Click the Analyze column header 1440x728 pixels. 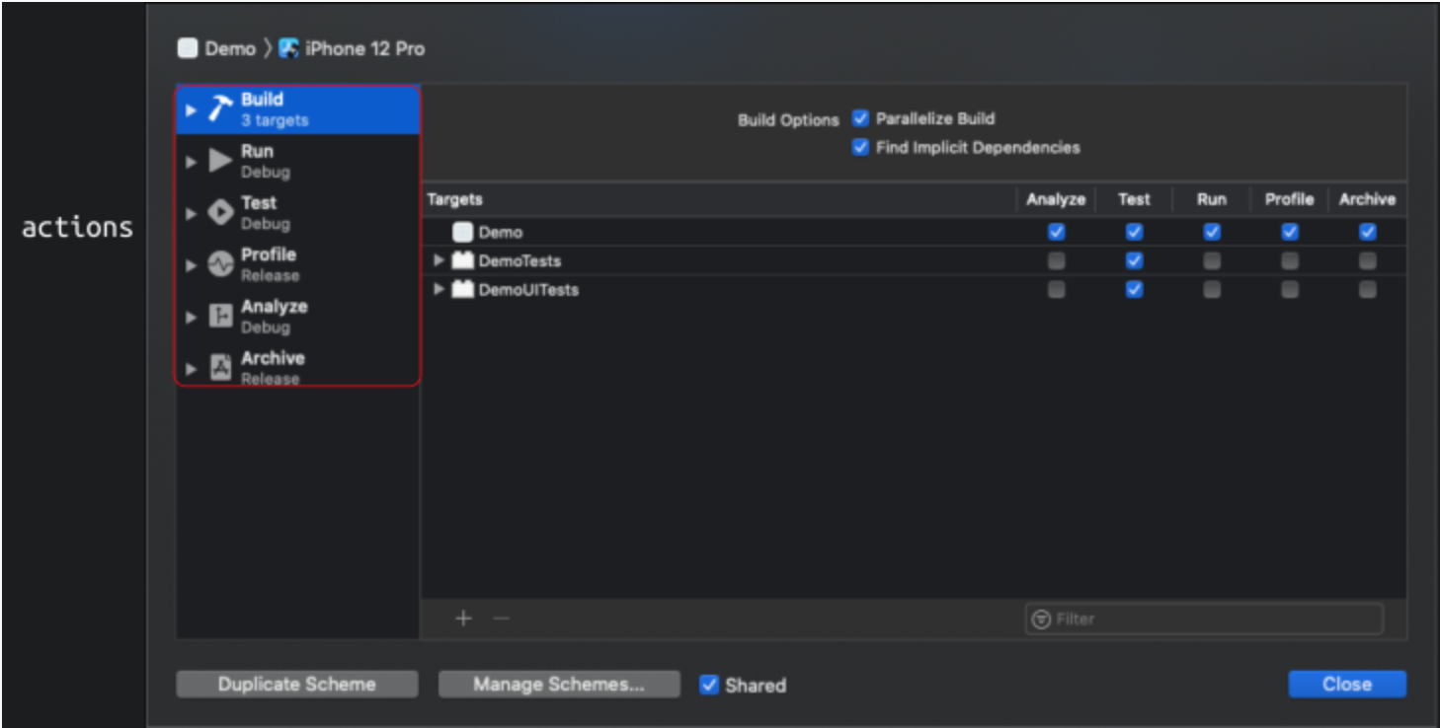[1056, 199]
